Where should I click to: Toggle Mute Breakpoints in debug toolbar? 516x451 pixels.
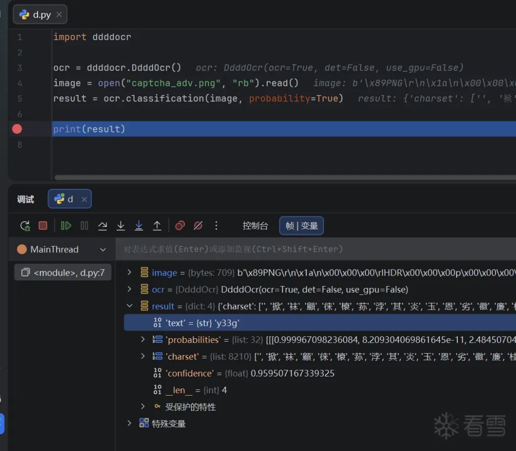[198, 226]
